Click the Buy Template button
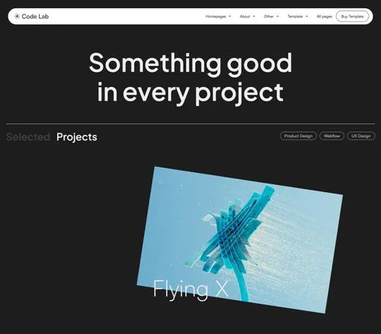The height and width of the screenshot is (334, 381). [x=352, y=17]
